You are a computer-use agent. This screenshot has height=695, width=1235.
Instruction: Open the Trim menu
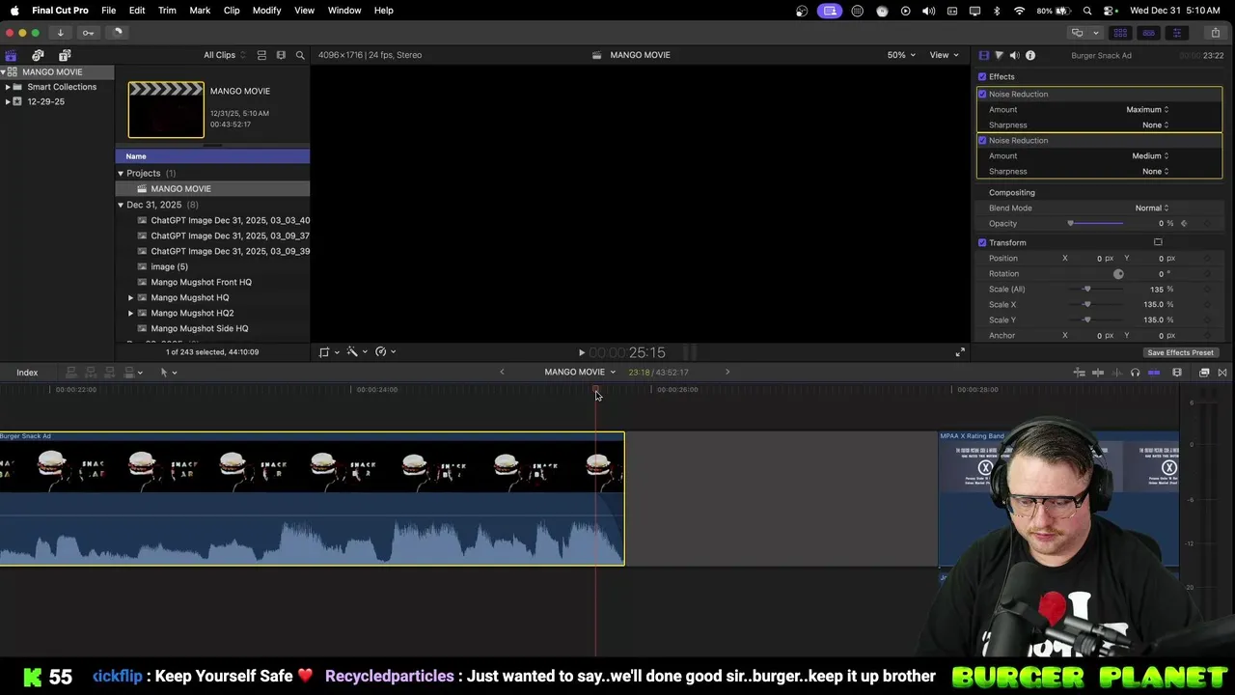pos(167,10)
